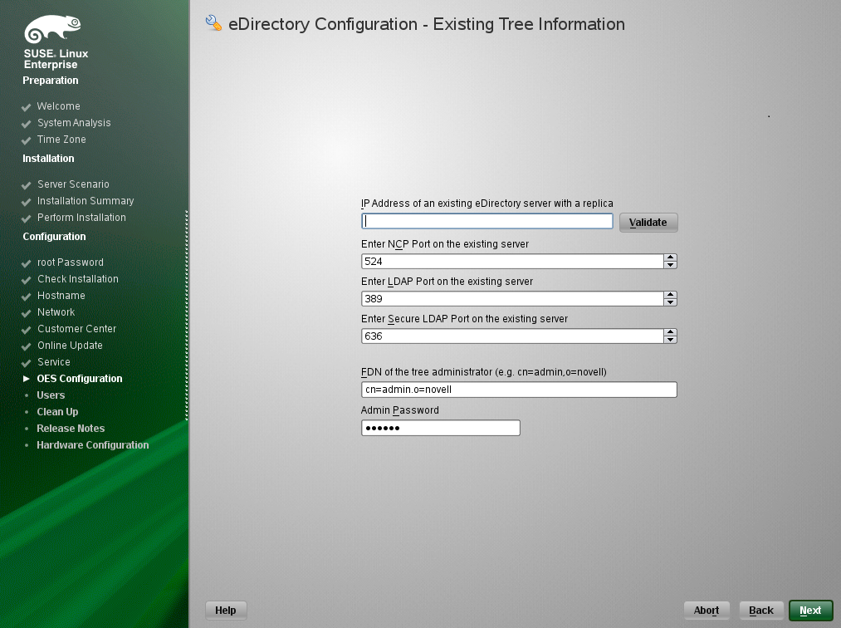Viewport: 841px width, 628px height.
Task: Select the Clean Up step
Action: click(57, 412)
